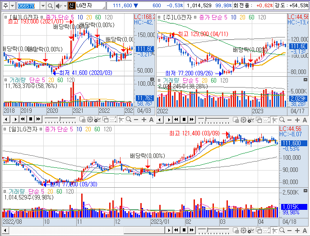Open chart settings gear in weekly chart toolbar
The height and width of the screenshot is (236, 310).
point(243,120)
